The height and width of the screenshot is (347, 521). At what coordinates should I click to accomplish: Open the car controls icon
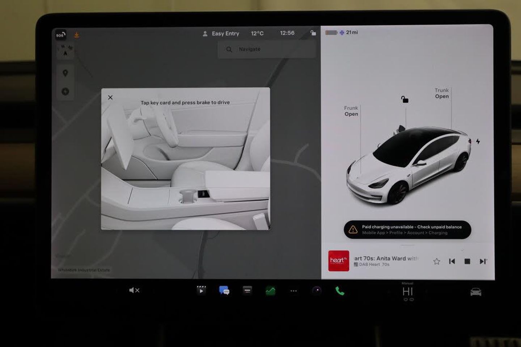(x=476, y=292)
